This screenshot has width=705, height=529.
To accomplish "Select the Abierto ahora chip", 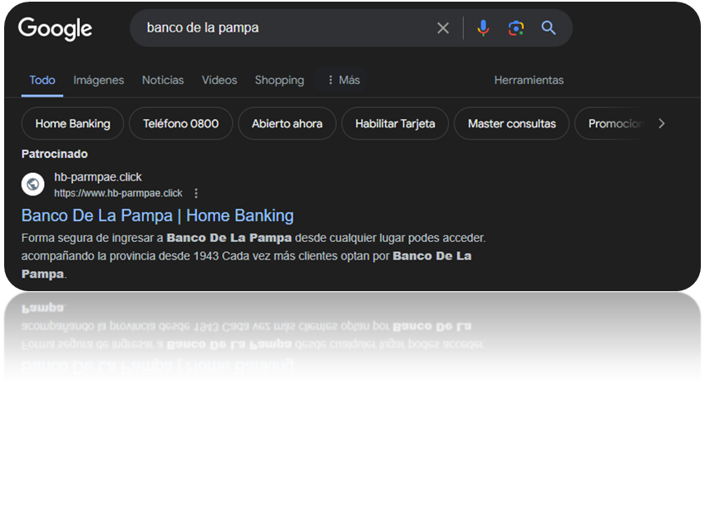I will pos(287,124).
